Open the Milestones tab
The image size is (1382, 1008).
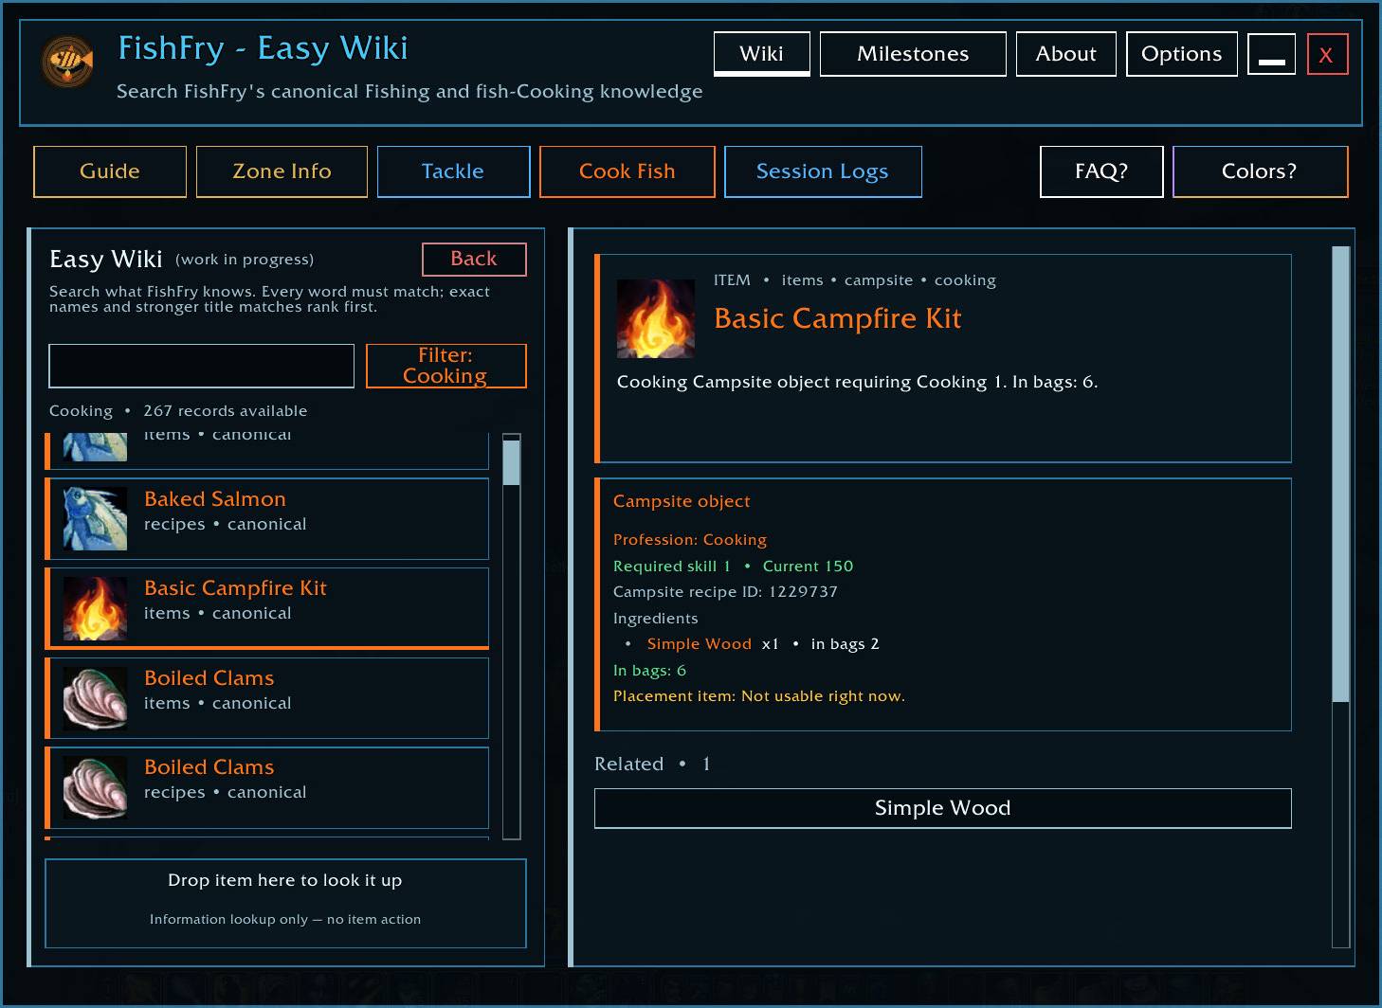point(913,54)
